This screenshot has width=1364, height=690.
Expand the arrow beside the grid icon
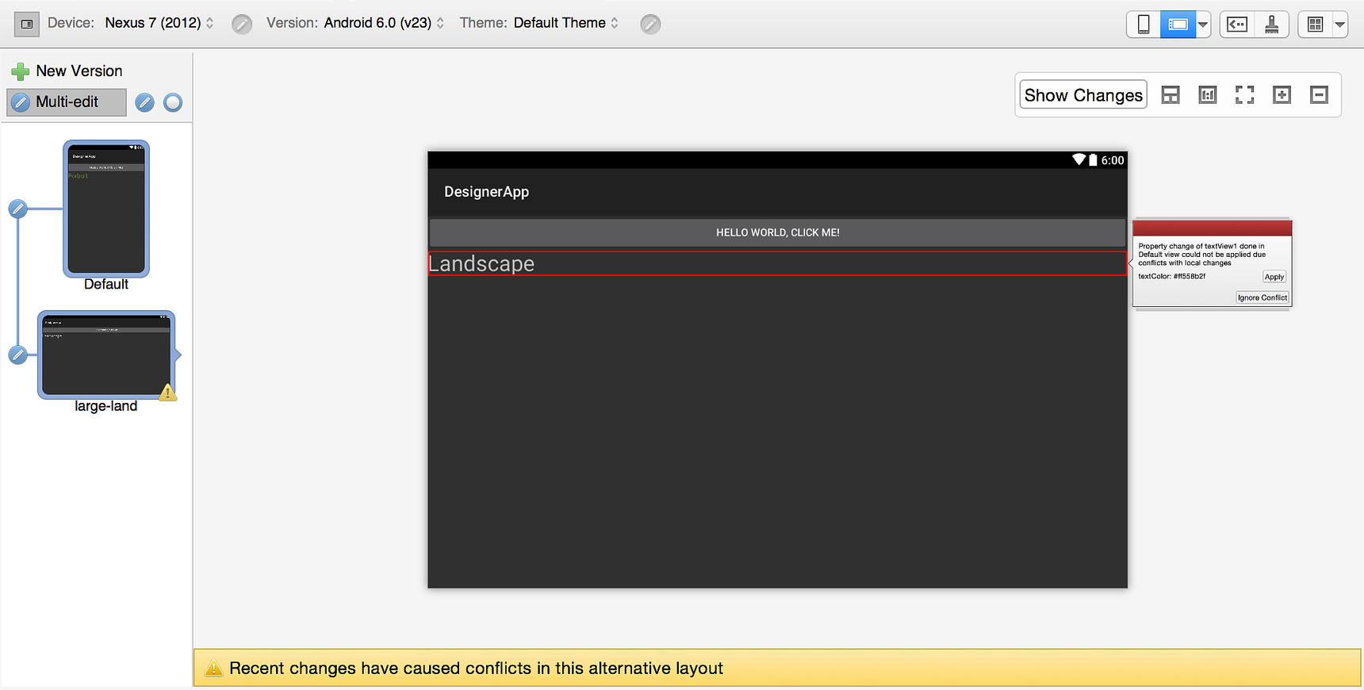click(x=1340, y=24)
